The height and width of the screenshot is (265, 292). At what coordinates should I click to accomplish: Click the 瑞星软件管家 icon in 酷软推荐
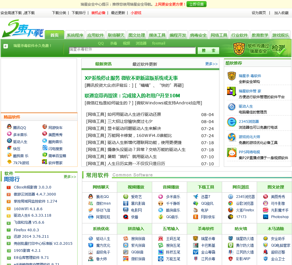pyautogui.click(x=232, y=91)
